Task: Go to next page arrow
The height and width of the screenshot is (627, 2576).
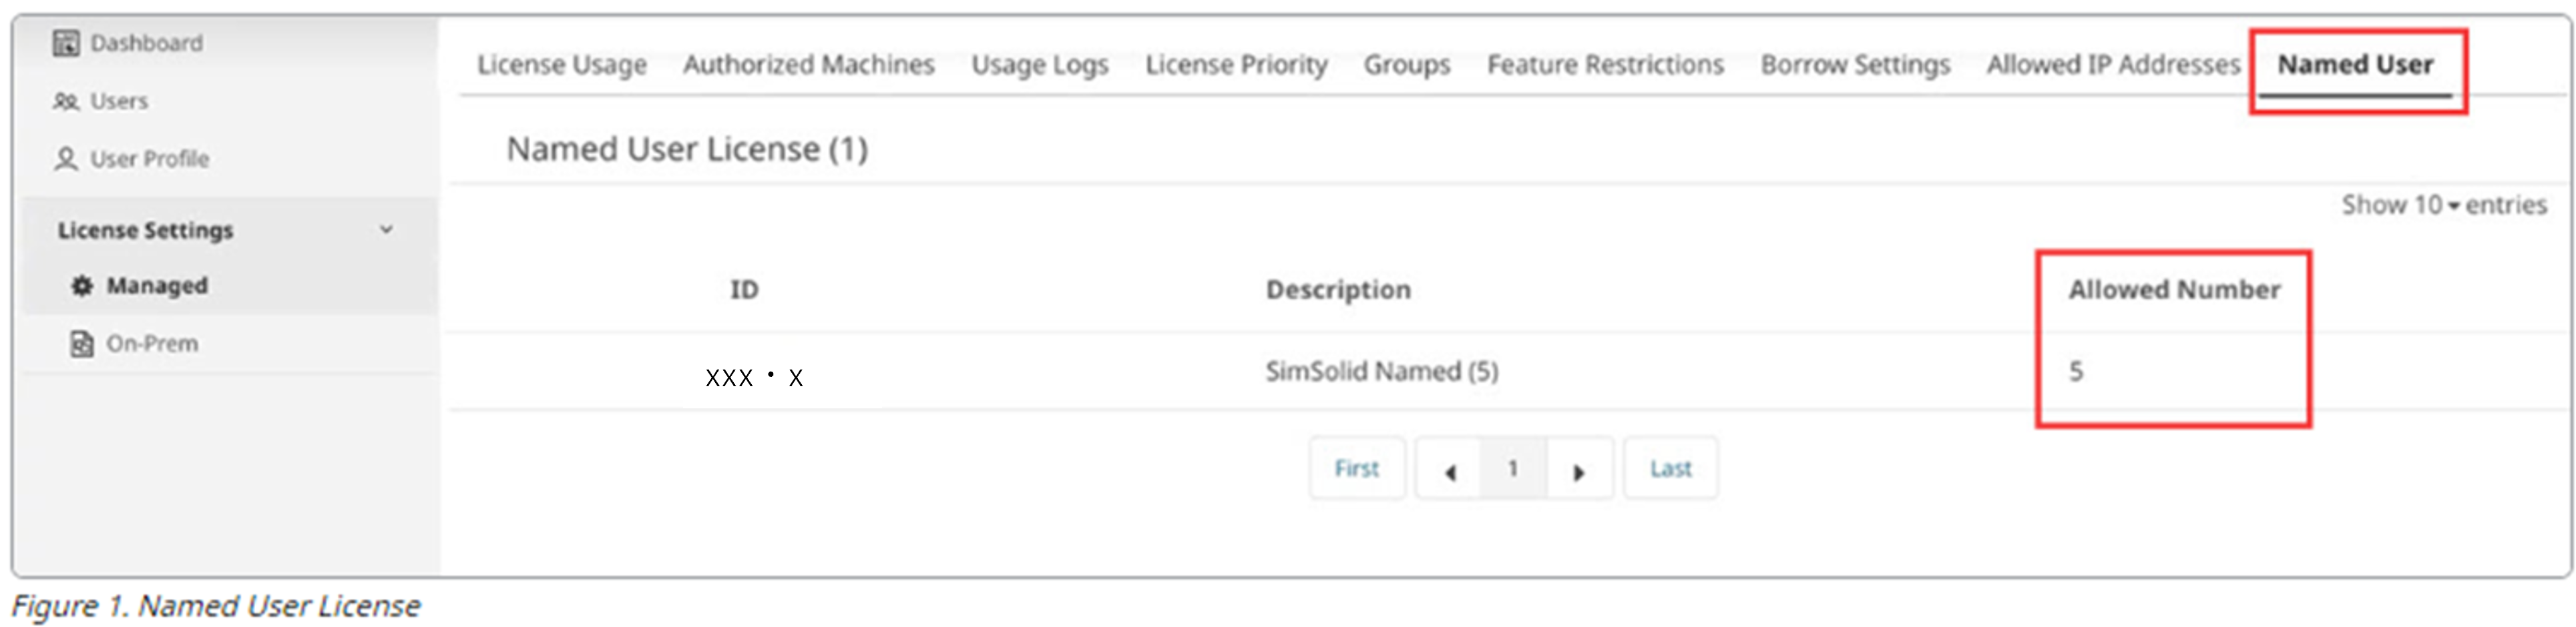Action: click(x=1578, y=470)
